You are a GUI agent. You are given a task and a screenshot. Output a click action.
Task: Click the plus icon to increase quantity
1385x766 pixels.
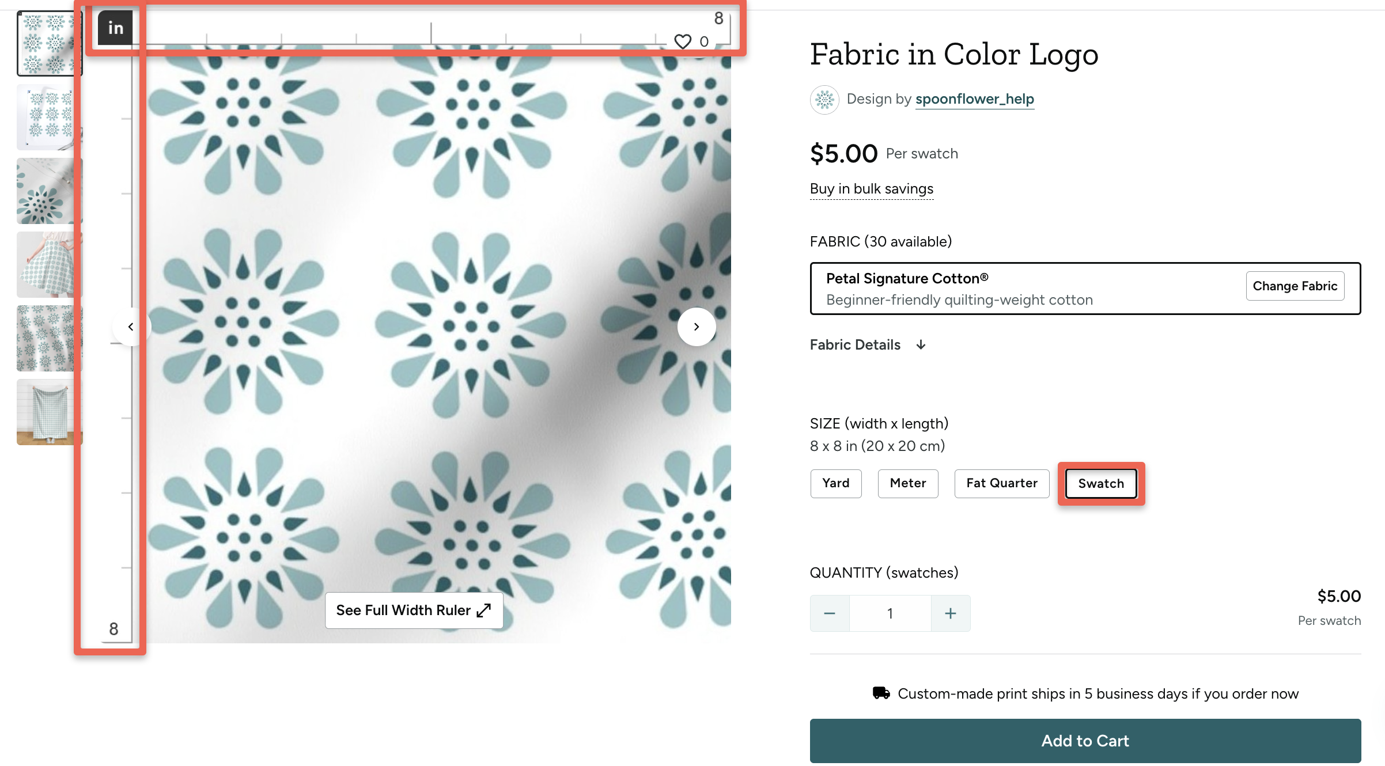951,613
